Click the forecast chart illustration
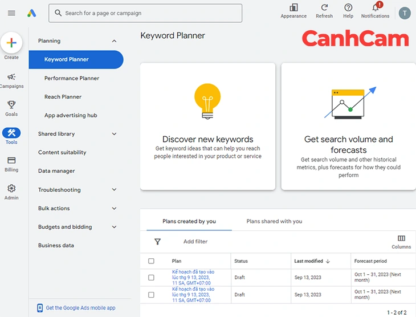Screen dimensions: 416x317 pyautogui.click(x=350, y=103)
